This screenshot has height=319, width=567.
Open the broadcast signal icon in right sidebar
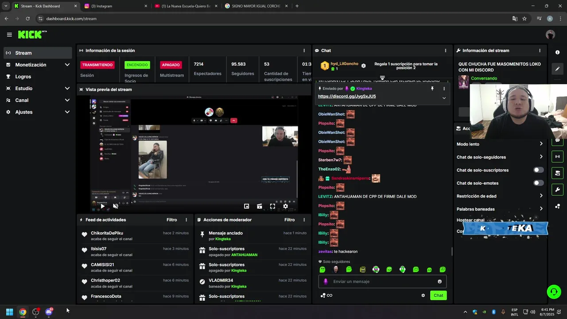click(x=557, y=156)
